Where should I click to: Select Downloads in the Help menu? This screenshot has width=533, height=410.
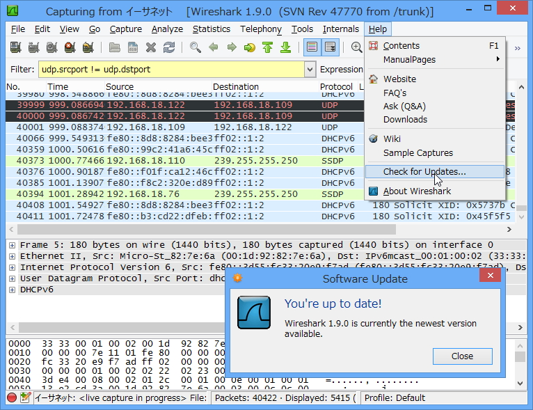(435, 119)
